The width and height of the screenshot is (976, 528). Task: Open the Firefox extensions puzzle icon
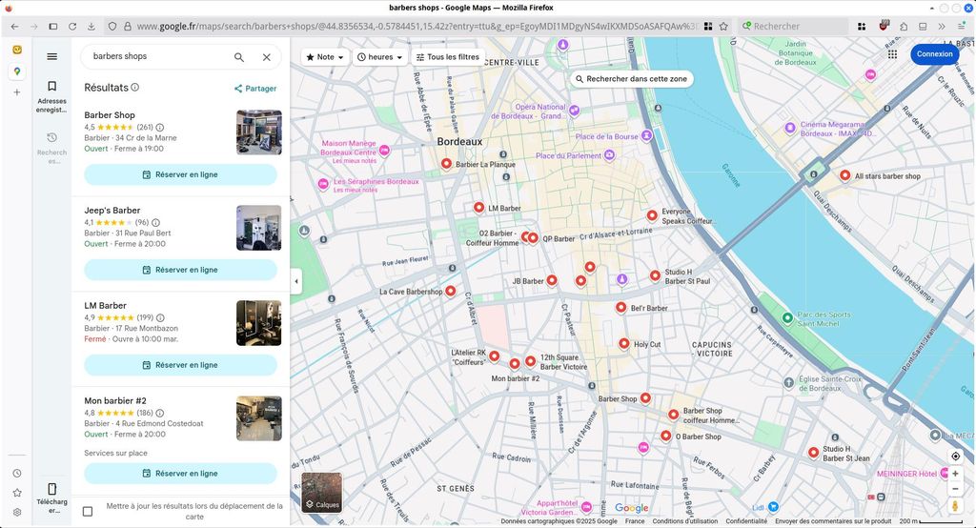tap(904, 26)
